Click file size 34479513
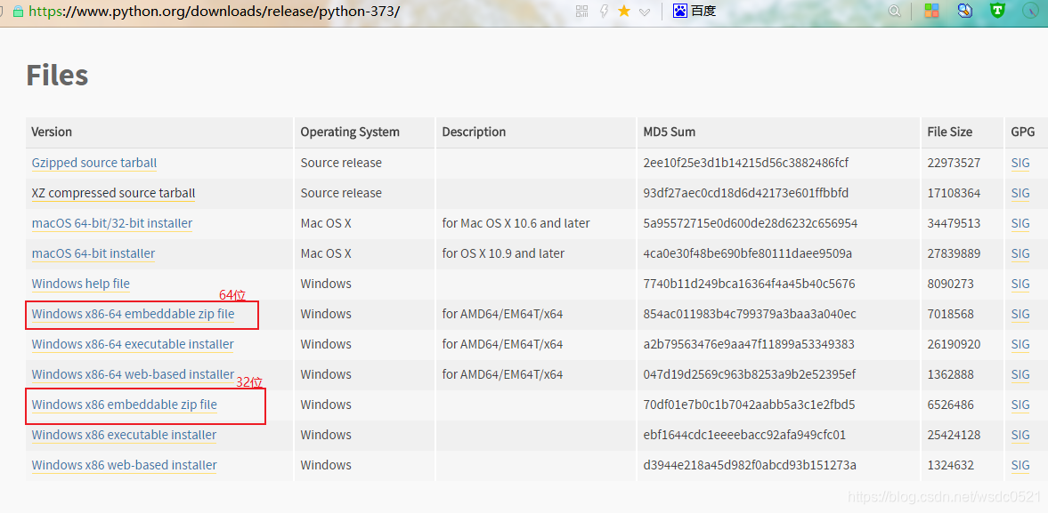 click(954, 223)
